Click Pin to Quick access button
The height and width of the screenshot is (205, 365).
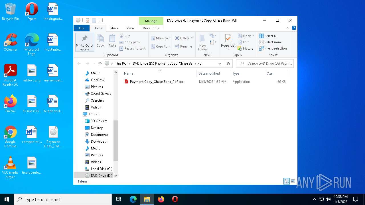tap(85, 42)
